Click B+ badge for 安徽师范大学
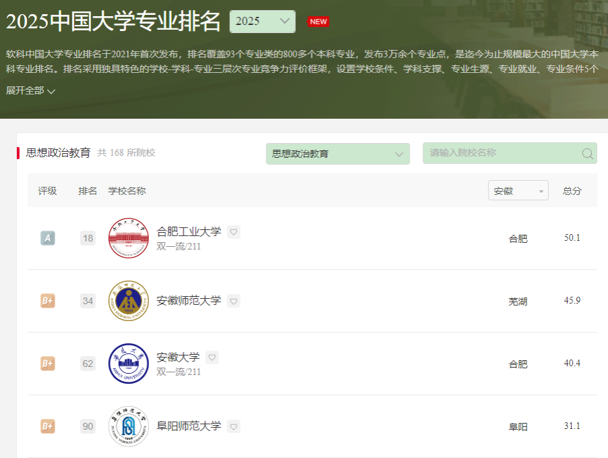 47,301
